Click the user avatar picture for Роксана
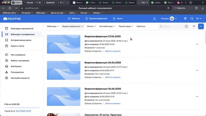 pyautogui.click(x=172, y=19)
